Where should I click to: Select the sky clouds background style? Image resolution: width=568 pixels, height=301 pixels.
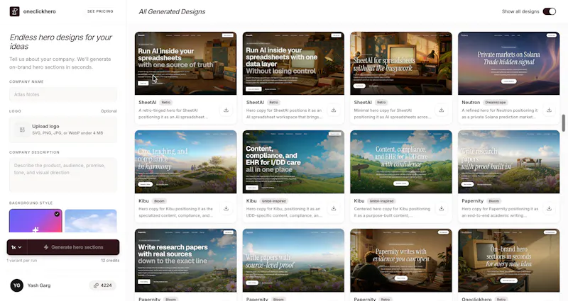coord(91,221)
